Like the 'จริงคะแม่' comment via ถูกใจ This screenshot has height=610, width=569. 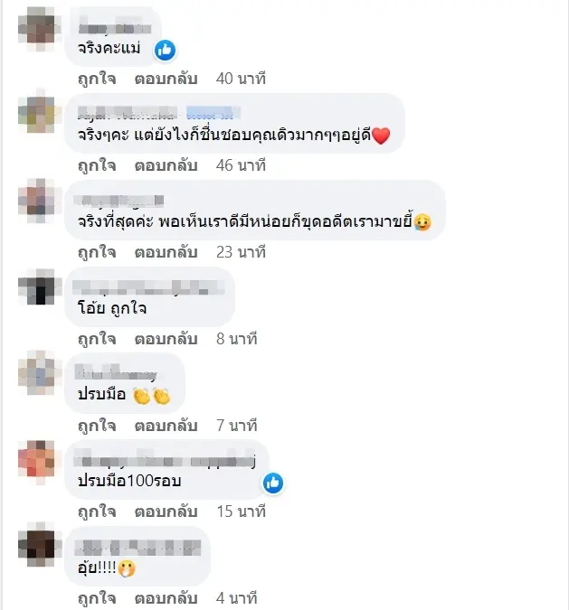coord(97,79)
